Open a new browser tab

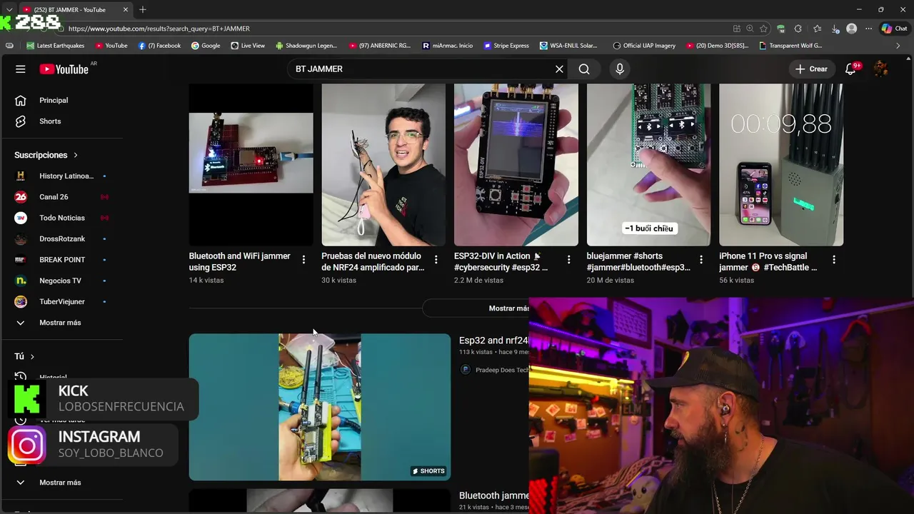[143, 9]
